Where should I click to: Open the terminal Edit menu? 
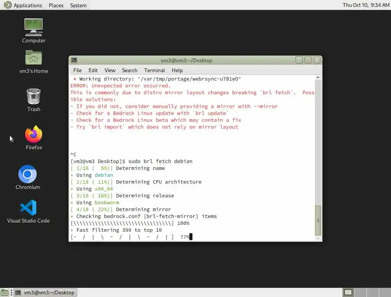coord(93,70)
